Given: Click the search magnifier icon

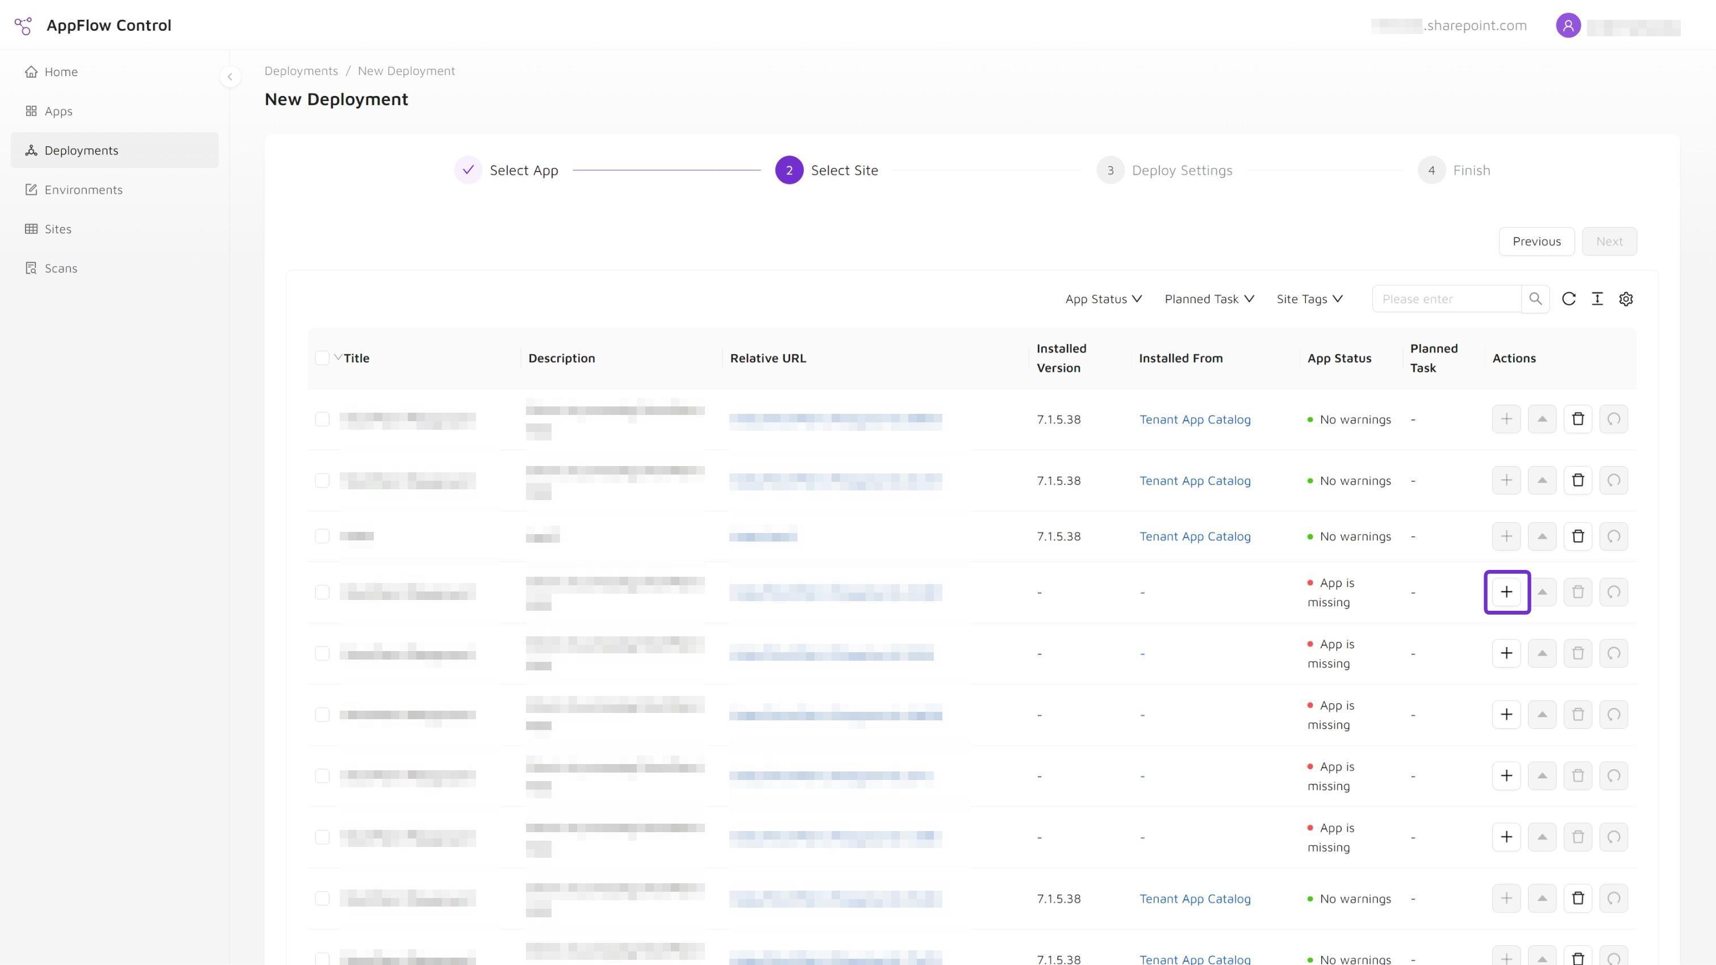Looking at the screenshot, I should point(1535,299).
